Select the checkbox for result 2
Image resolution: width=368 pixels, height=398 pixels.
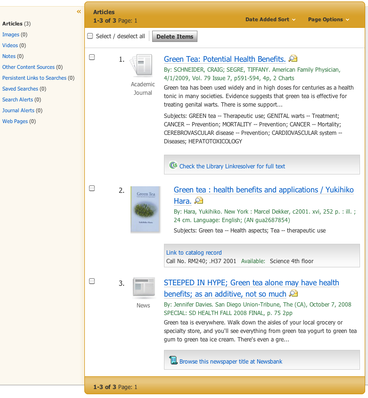click(92, 189)
